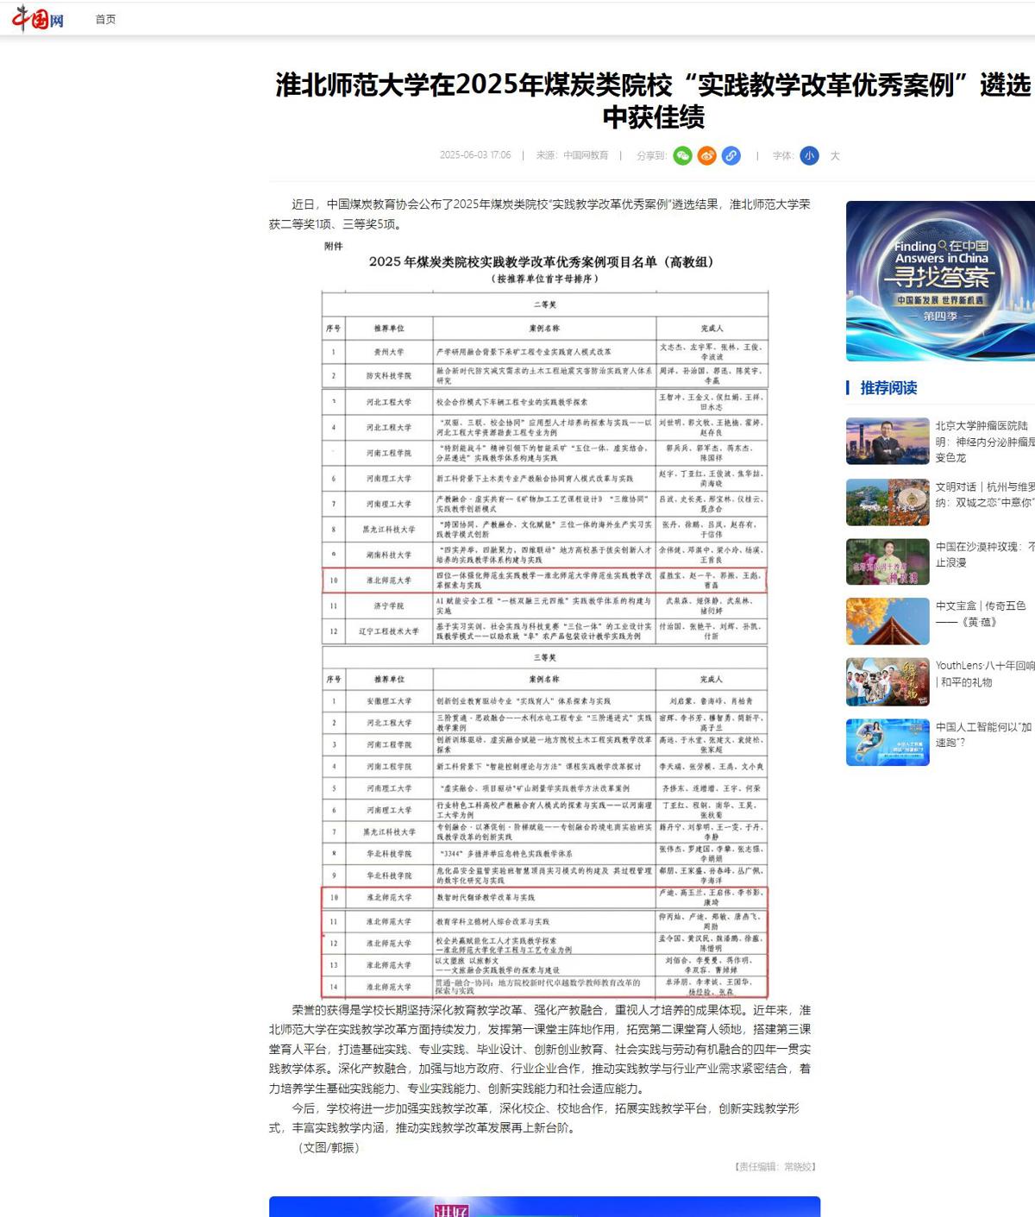Image resolution: width=1035 pixels, height=1217 pixels.
Task: Switch font size to 大
Action: pyautogui.click(x=834, y=156)
